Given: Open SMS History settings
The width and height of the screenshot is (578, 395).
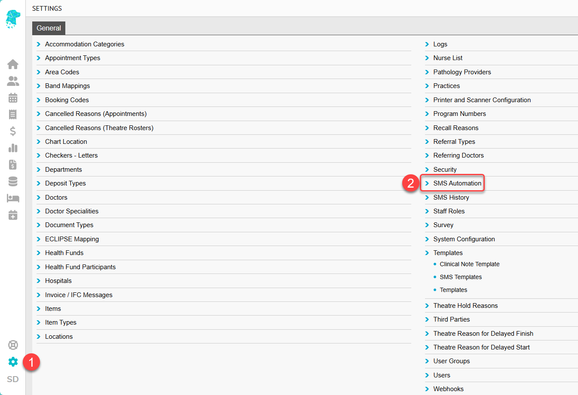Looking at the screenshot, I should 451,197.
